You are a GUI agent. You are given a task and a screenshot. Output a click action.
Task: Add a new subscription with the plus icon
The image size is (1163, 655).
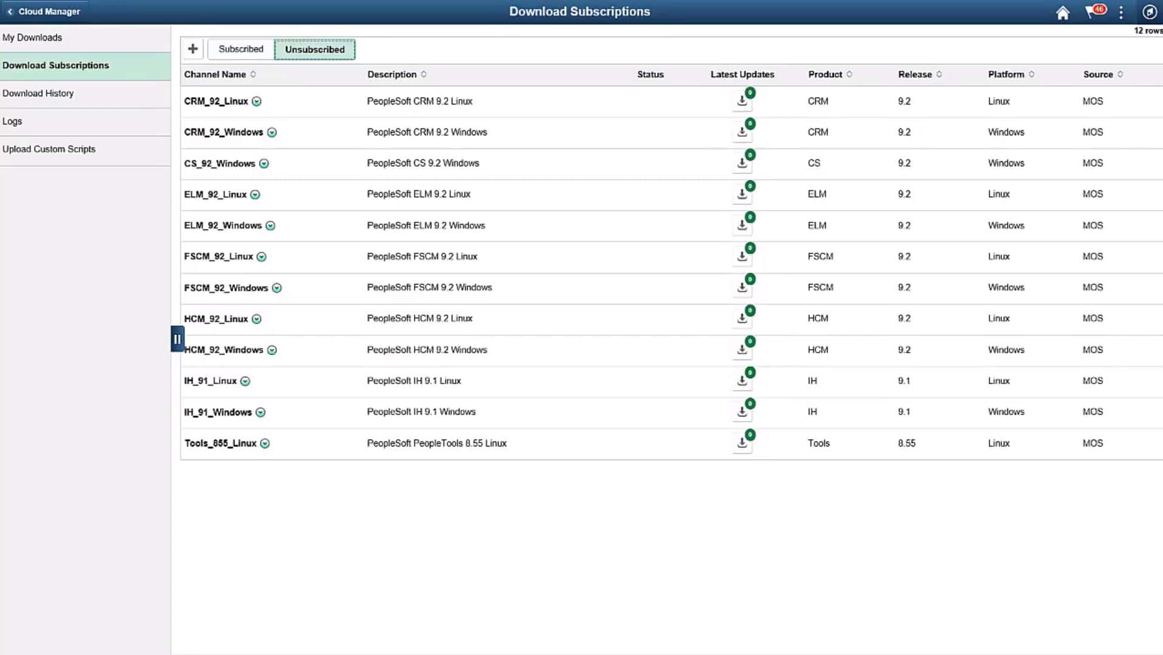click(193, 48)
